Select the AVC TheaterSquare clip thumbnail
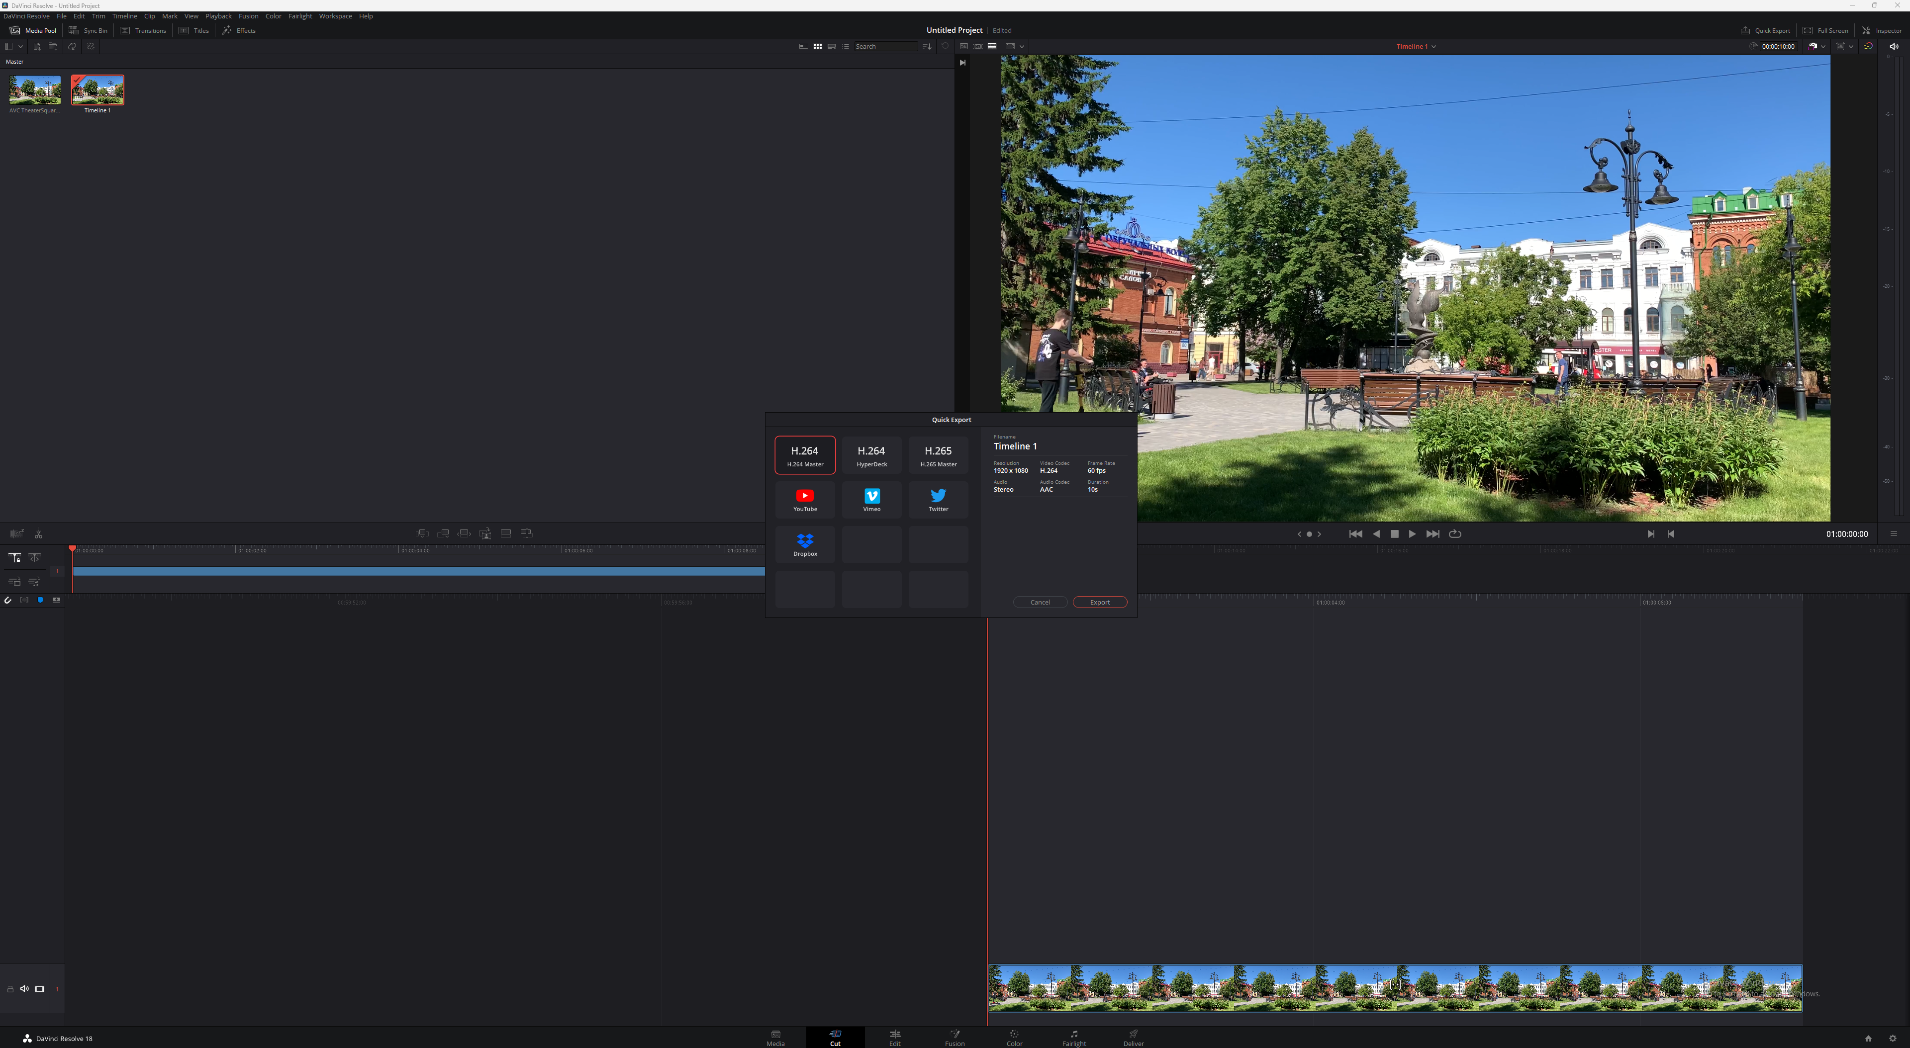Image resolution: width=1910 pixels, height=1048 pixels. 35,89
